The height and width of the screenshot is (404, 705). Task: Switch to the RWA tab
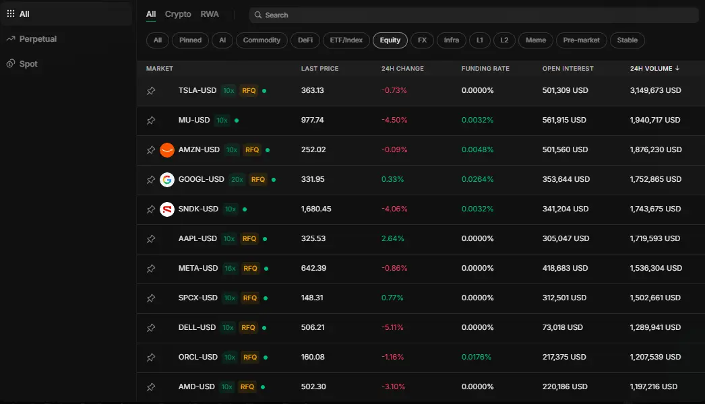pyautogui.click(x=210, y=14)
